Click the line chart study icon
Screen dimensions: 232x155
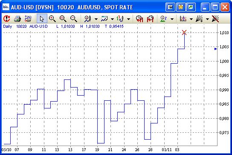click(104, 19)
